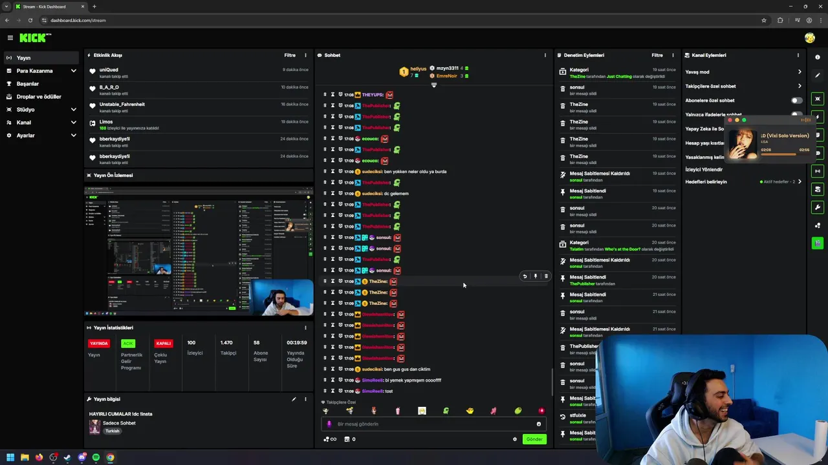Open chat settings gear icon

click(x=515, y=439)
